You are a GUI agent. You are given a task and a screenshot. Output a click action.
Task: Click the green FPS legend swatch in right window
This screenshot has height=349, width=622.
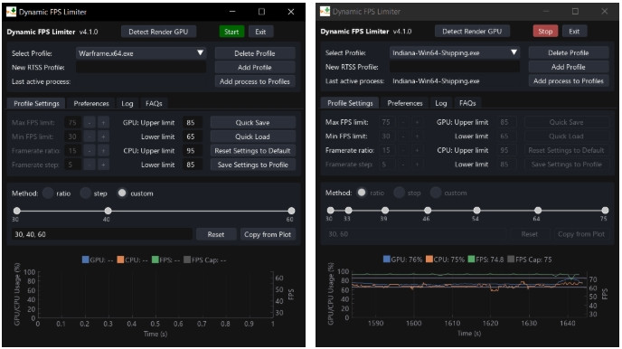pos(471,259)
